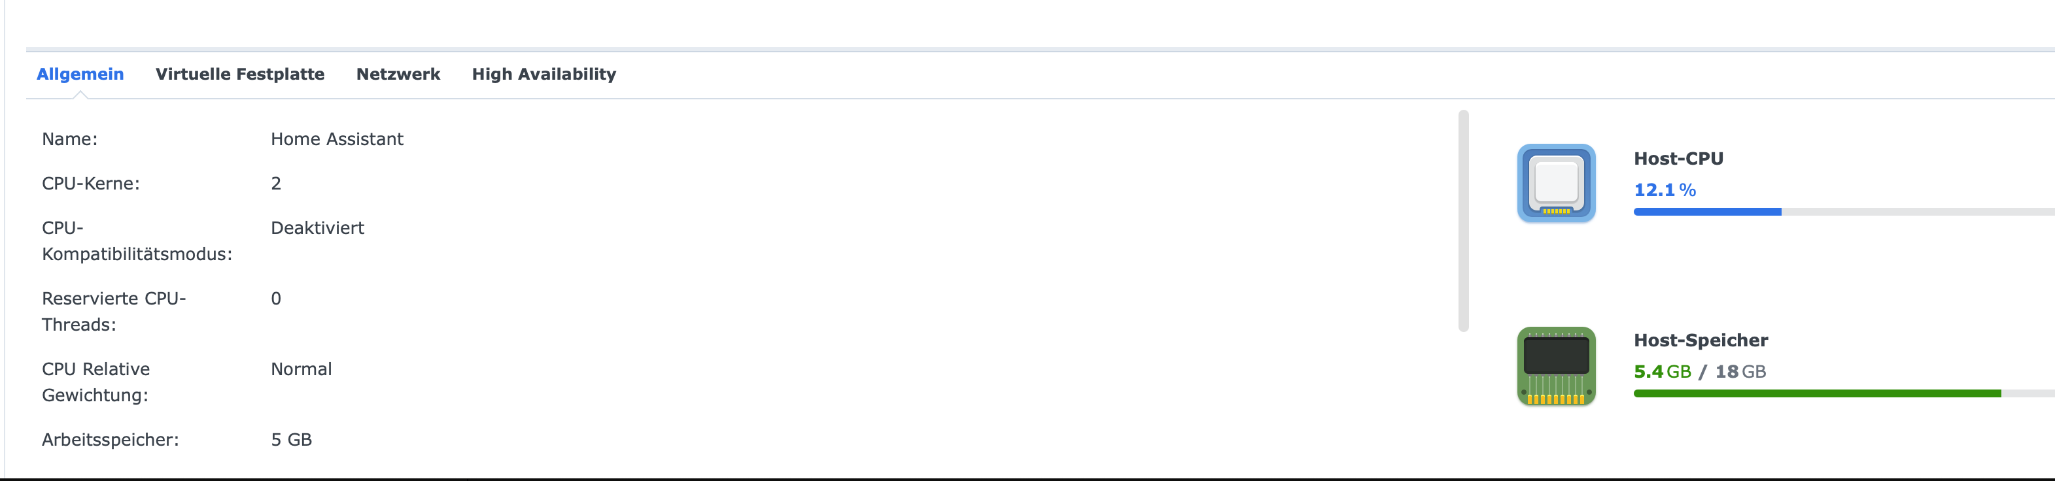The image size is (2055, 481).
Task: Click the Reservierte CPU-Threads label
Action: pyautogui.click(x=114, y=312)
